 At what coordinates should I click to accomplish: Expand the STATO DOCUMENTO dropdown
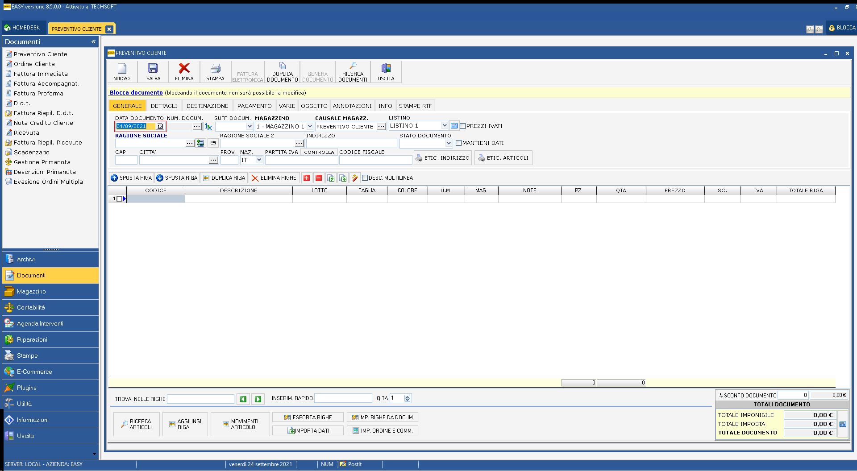pyautogui.click(x=449, y=144)
